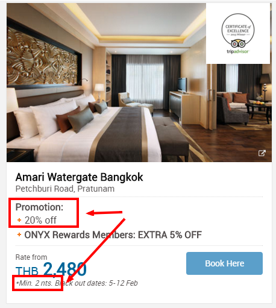
Task: Click the Black out dates: 5-12 Feb text
Action: tap(96, 283)
